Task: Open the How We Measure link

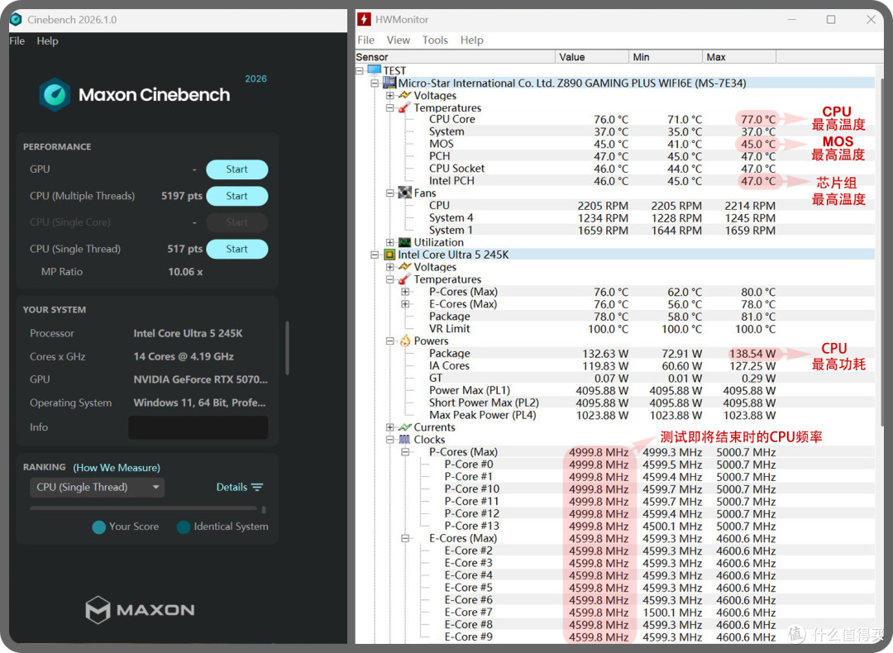Action: click(x=117, y=467)
